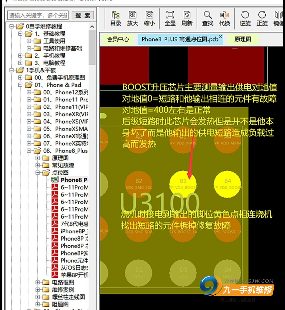Collapse the 1、基础教程 folder
285x310 pixels.
coord(20,34)
